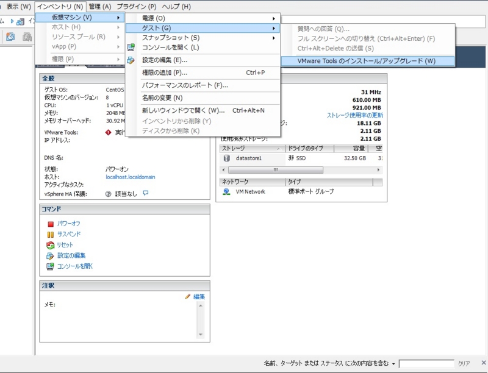The image size is (488, 373).
Task: Select datastore1 row
Action: click(x=301, y=158)
